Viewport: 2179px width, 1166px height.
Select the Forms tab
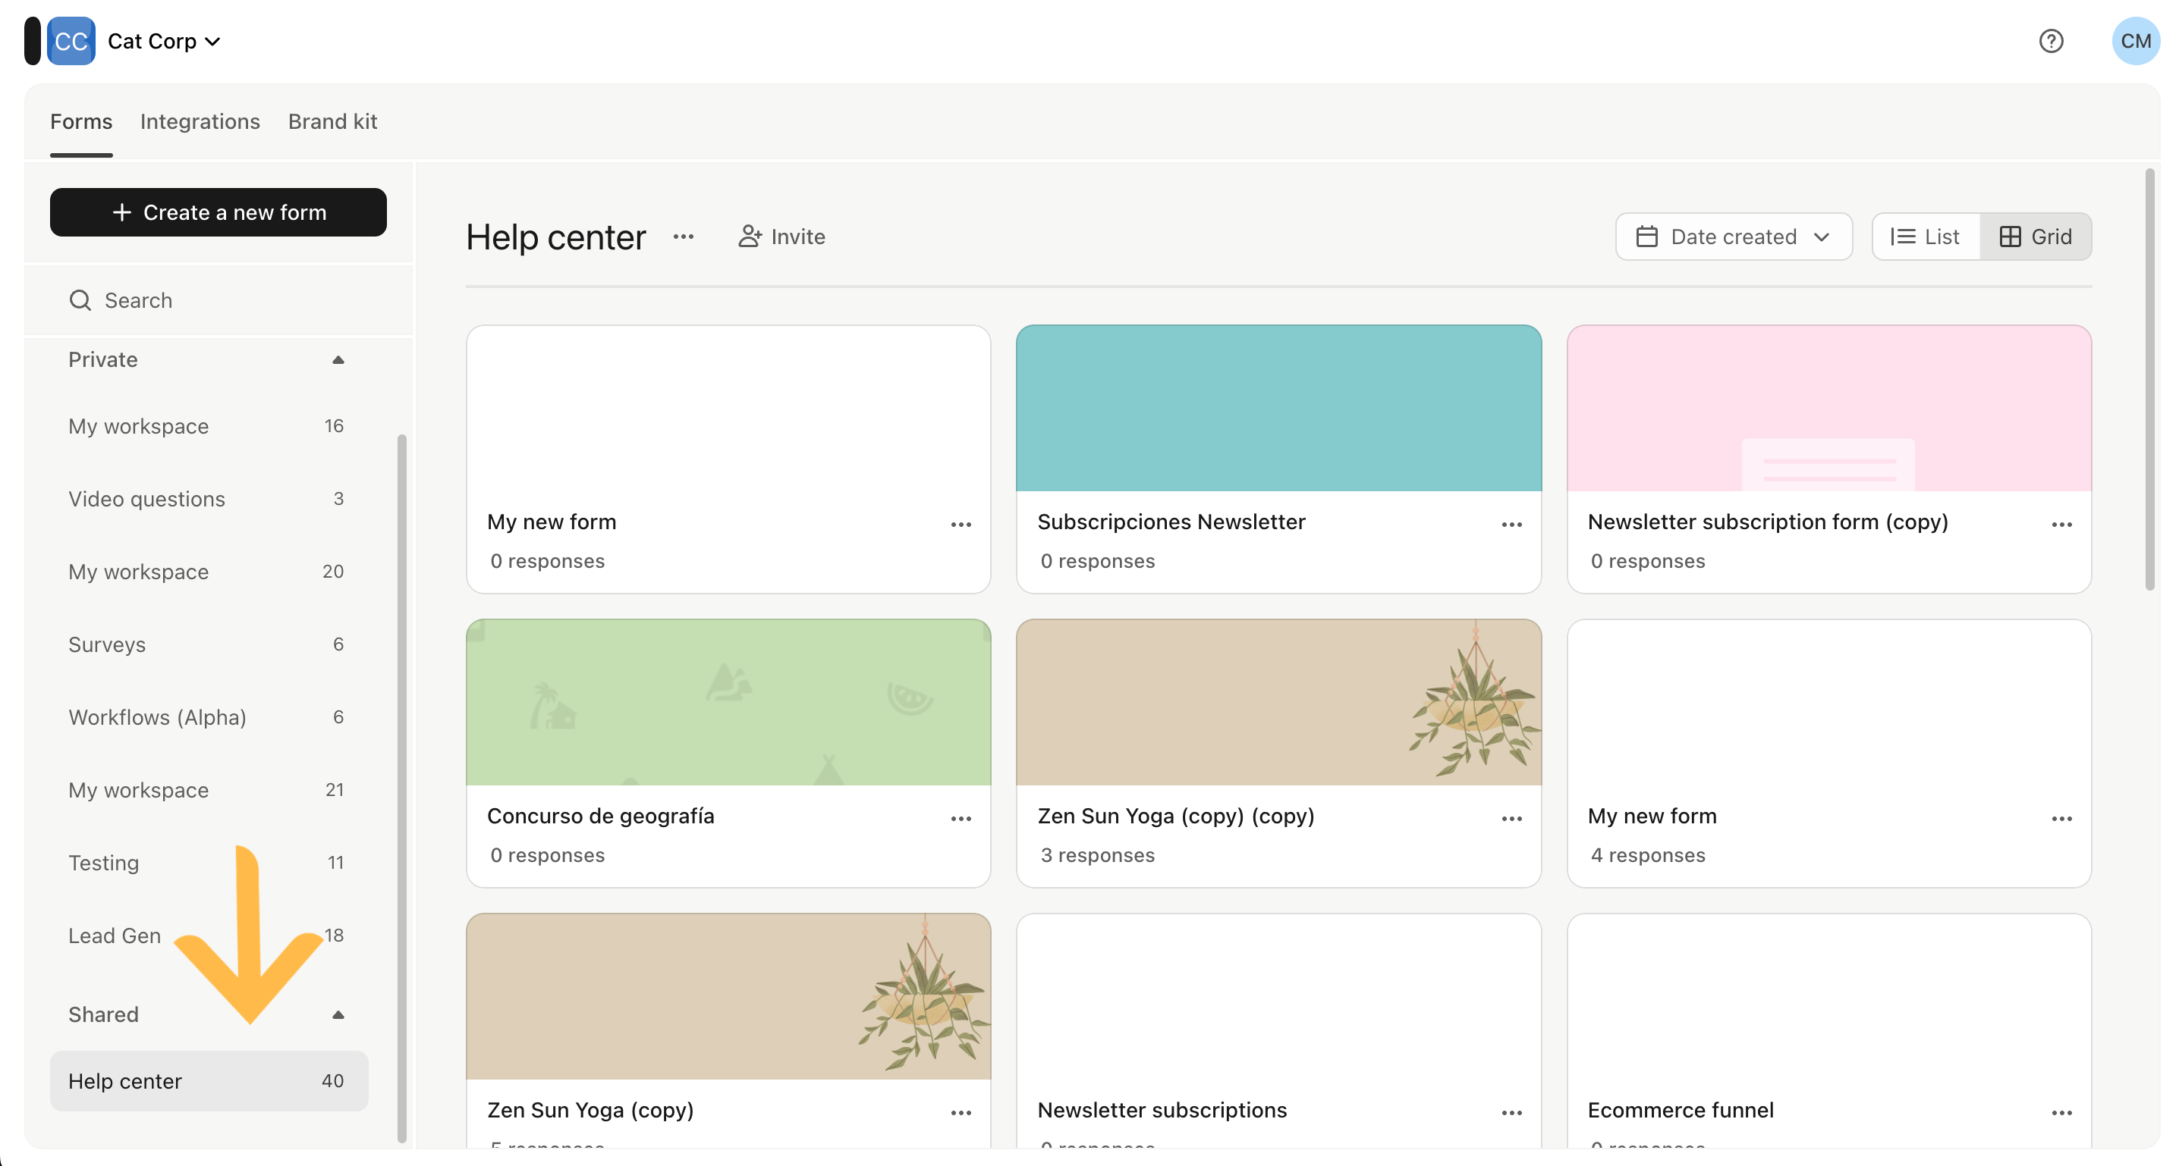81,122
